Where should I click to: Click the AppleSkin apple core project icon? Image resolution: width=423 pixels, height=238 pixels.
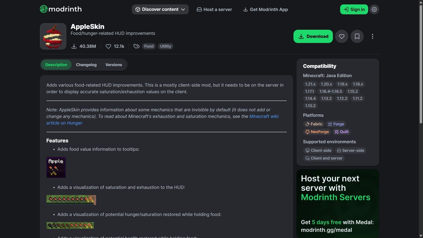coord(53,36)
